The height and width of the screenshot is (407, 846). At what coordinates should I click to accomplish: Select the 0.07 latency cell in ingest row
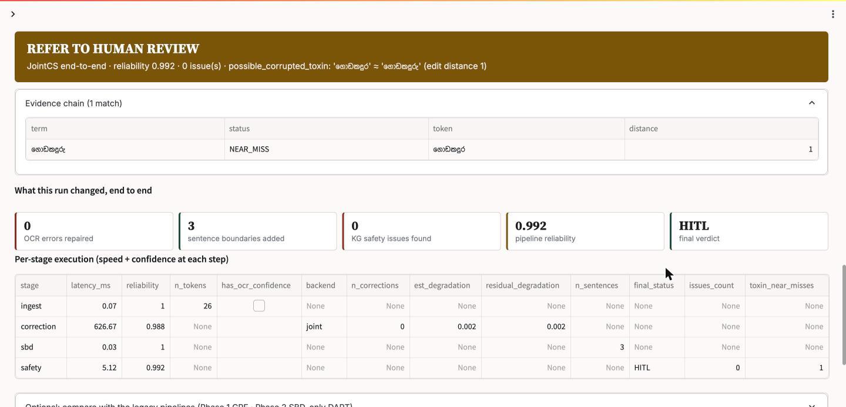point(94,306)
